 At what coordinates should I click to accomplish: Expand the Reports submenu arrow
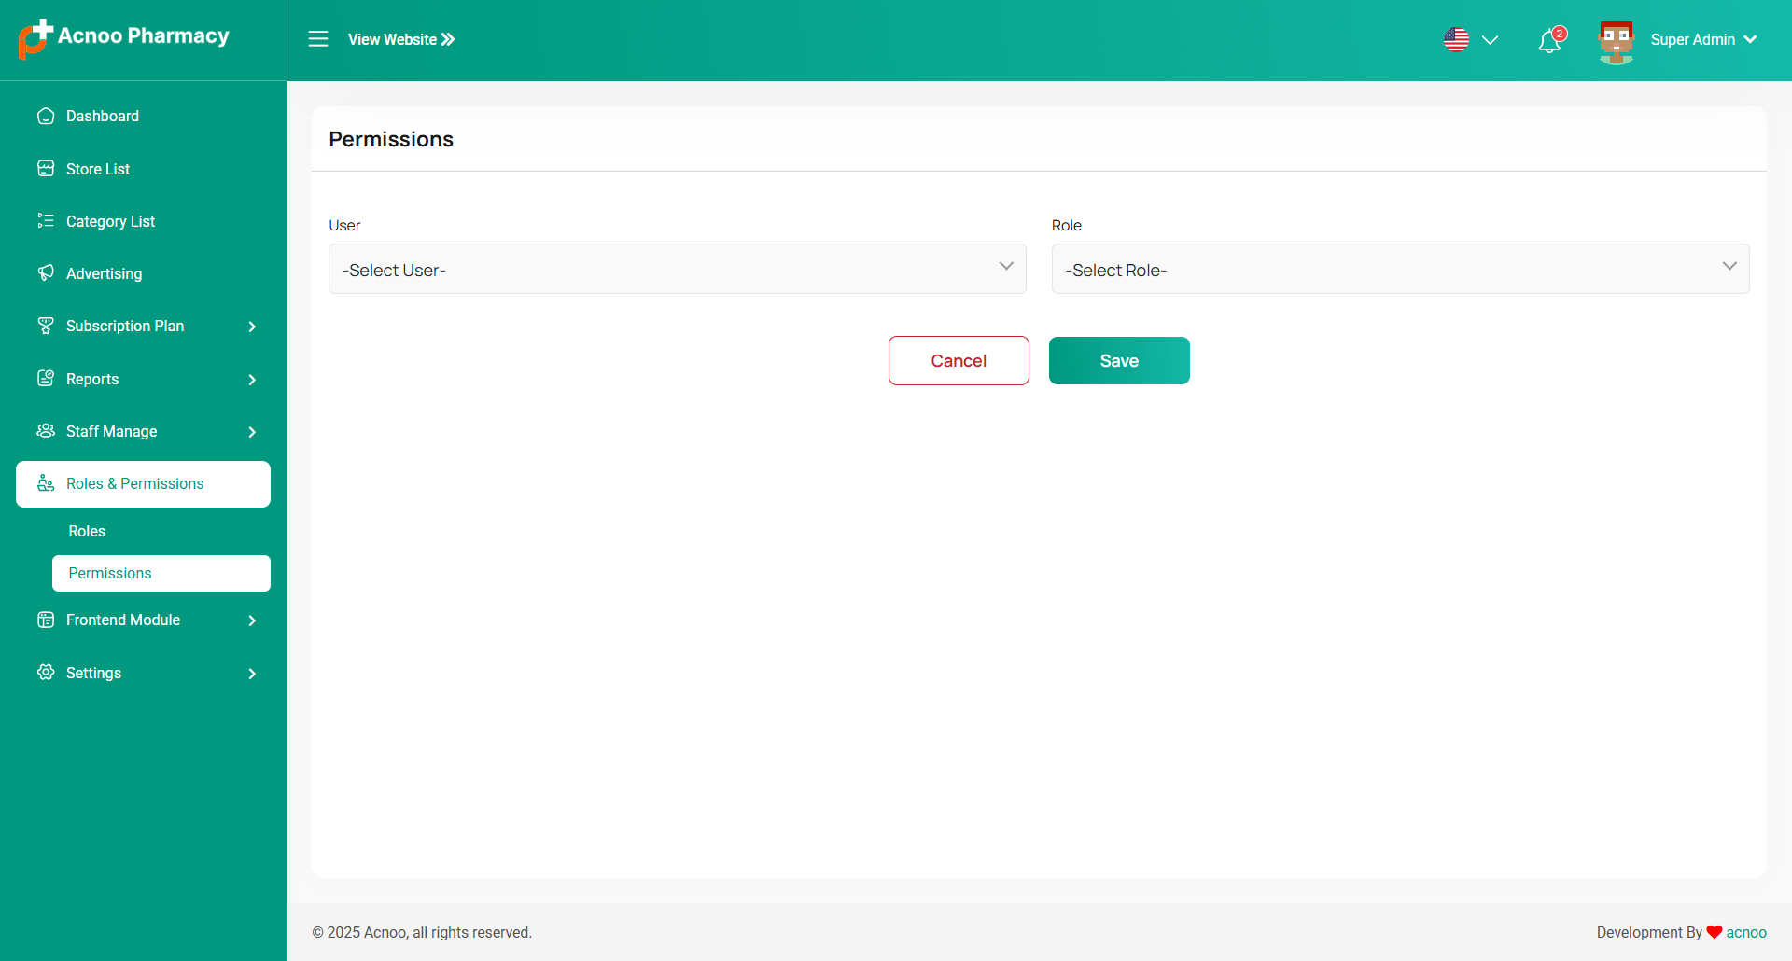pos(251,380)
